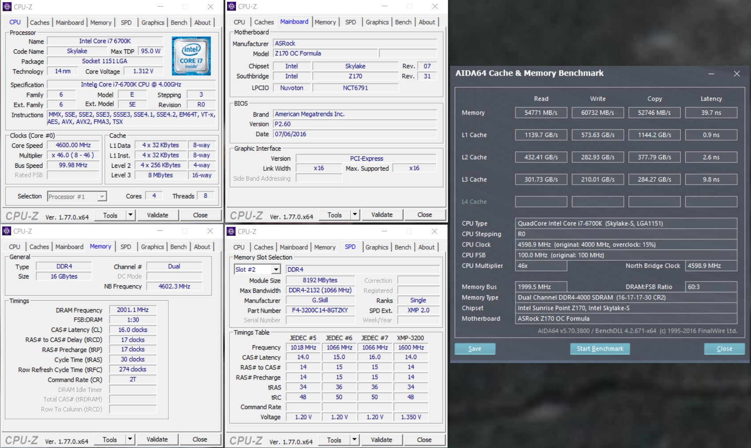Click Tools button in the Memory window
The height and width of the screenshot is (448, 751).
click(110, 440)
